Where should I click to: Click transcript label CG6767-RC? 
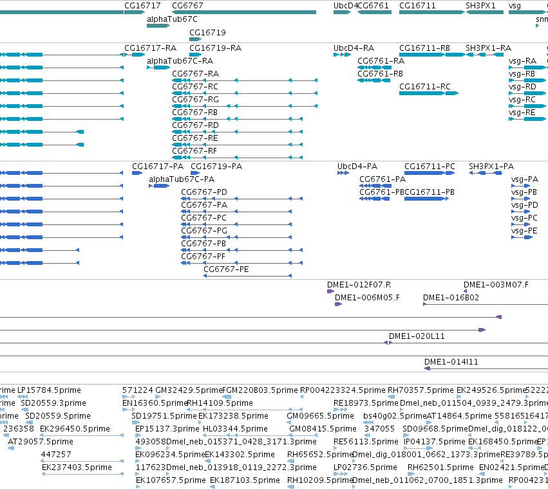pyautogui.click(x=195, y=87)
